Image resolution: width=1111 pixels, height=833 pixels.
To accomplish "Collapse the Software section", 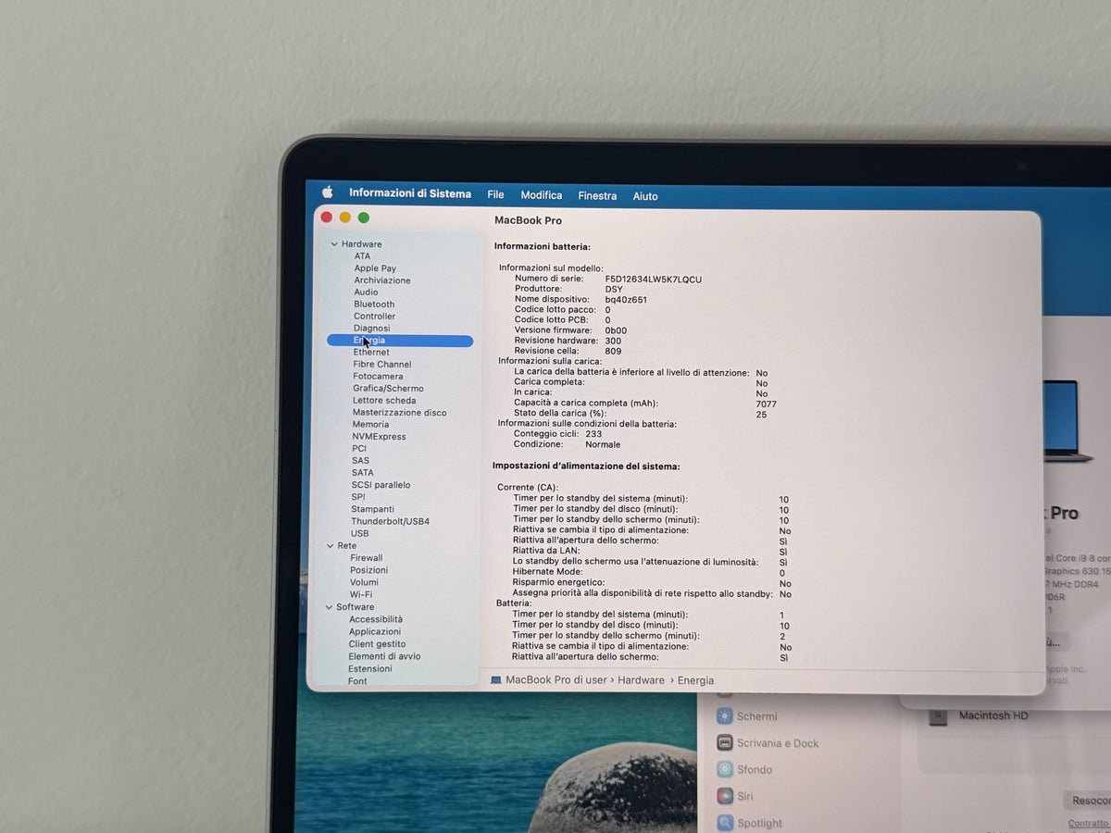I will pyautogui.click(x=328, y=607).
